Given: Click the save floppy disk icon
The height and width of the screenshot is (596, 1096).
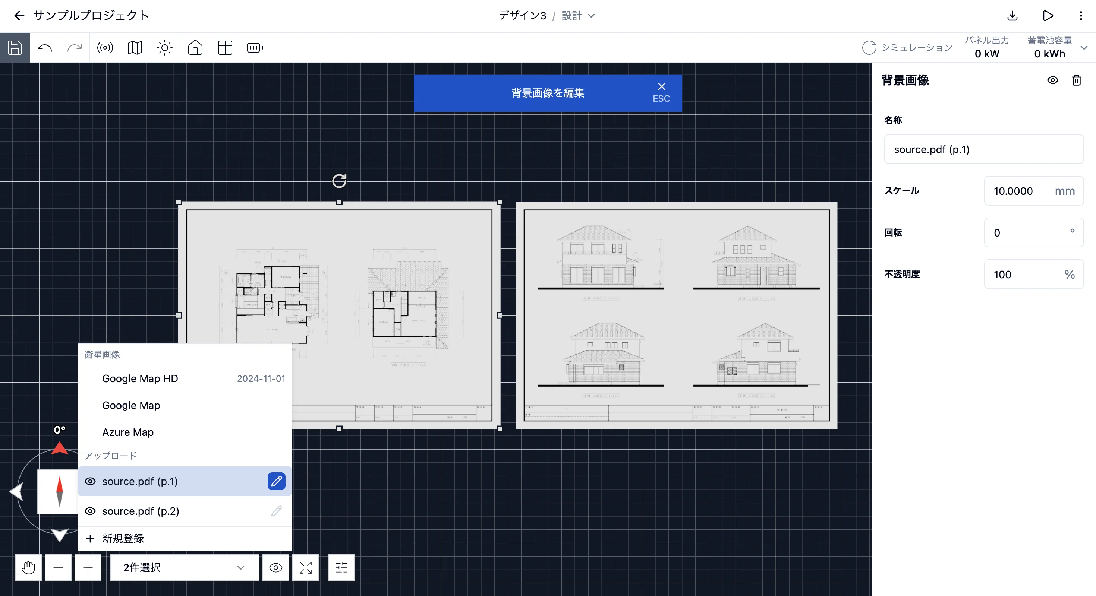Looking at the screenshot, I should pyautogui.click(x=15, y=48).
